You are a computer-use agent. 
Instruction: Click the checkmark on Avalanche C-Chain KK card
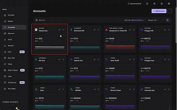pyautogui.click(x=130, y=30)
